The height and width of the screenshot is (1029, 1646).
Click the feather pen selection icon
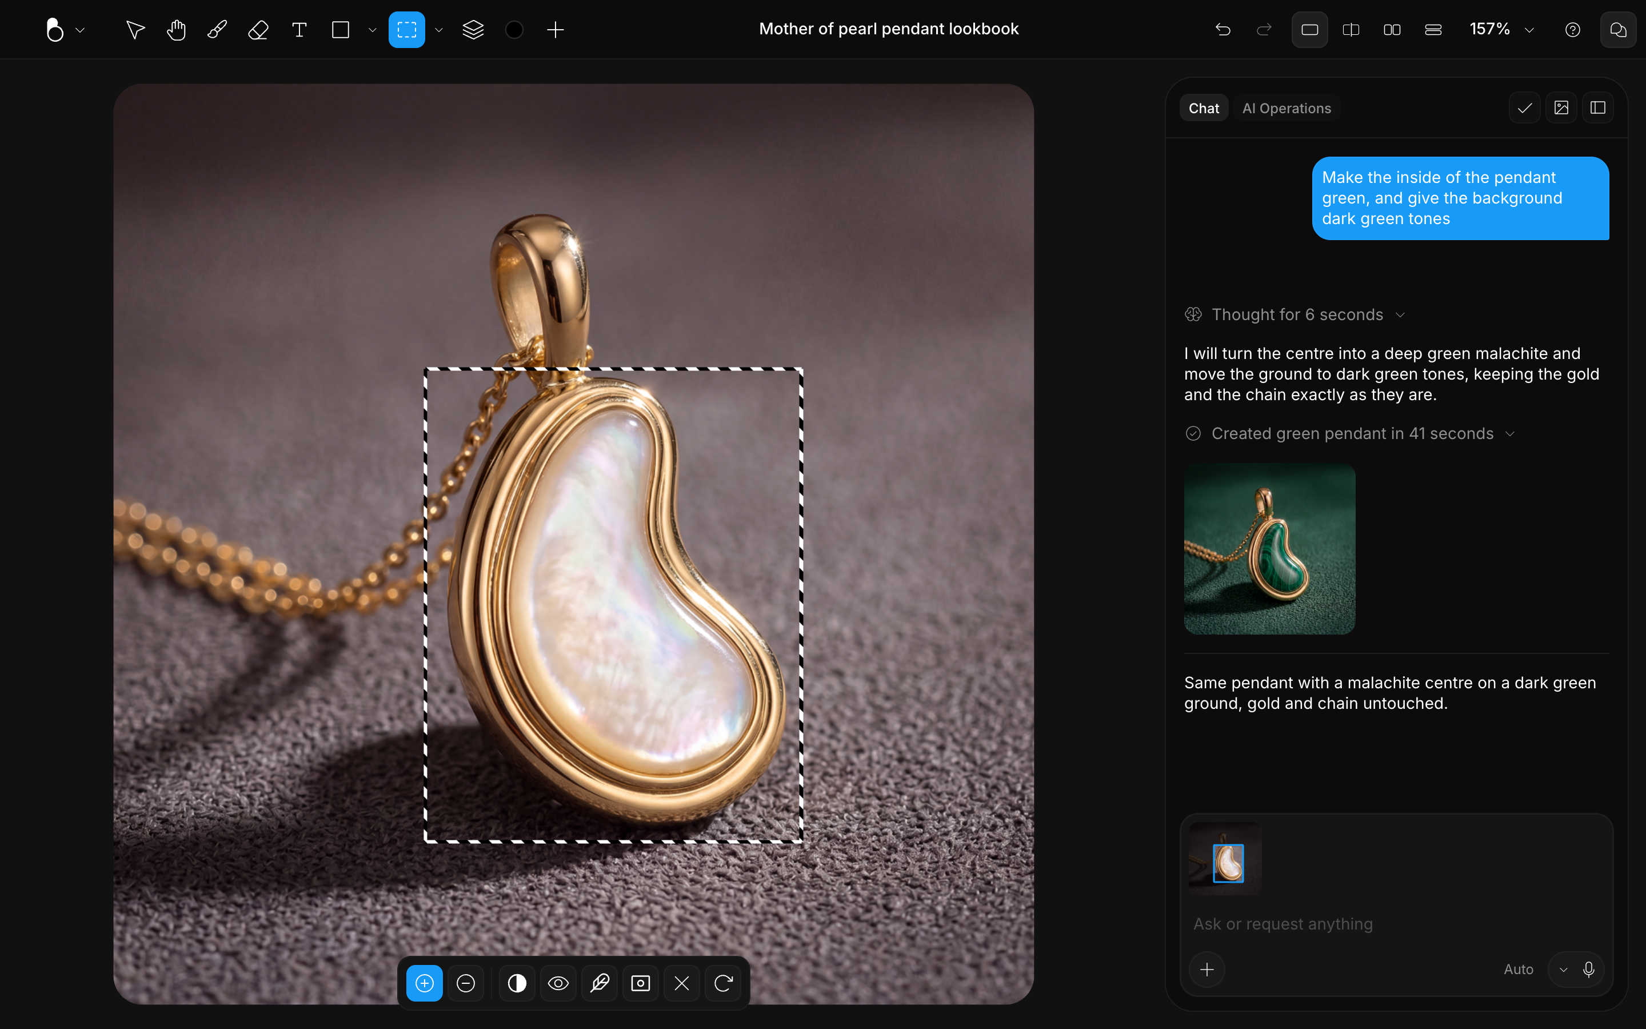599,983
